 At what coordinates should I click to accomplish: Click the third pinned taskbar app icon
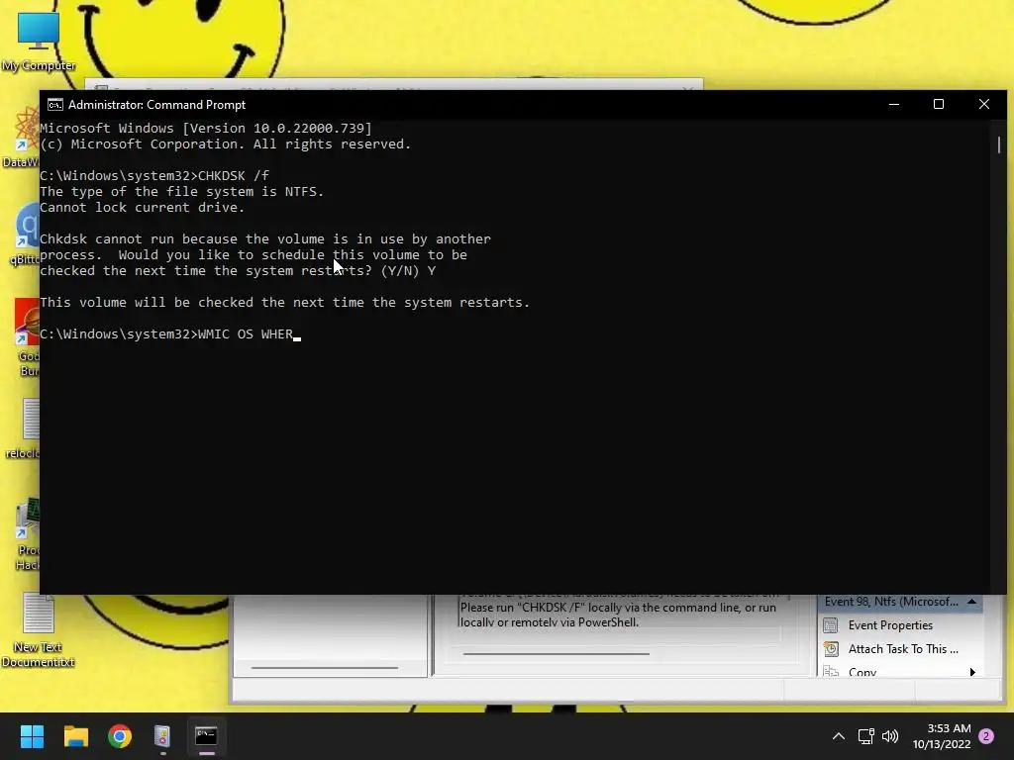162,736
